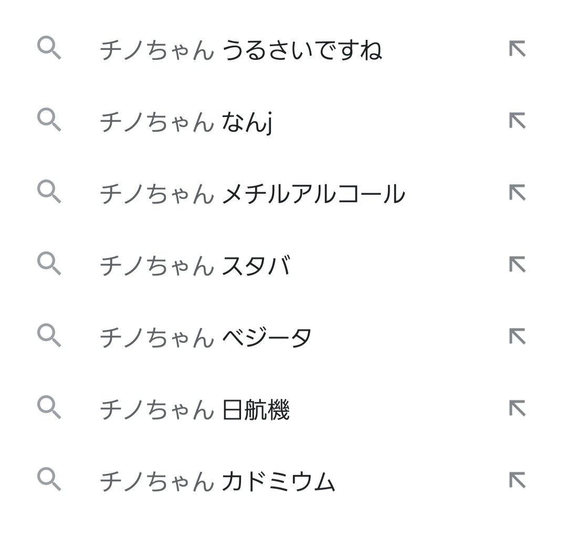Tap the fill-in arrow for メチルアルコール

[x=517, y=193]
